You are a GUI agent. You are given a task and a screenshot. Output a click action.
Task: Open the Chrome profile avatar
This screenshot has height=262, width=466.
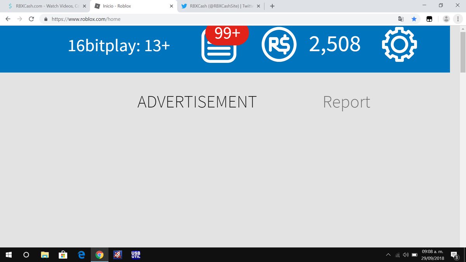[x=446, y=19]
